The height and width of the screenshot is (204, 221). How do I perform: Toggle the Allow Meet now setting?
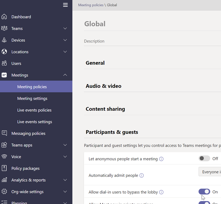pos(204,203)
